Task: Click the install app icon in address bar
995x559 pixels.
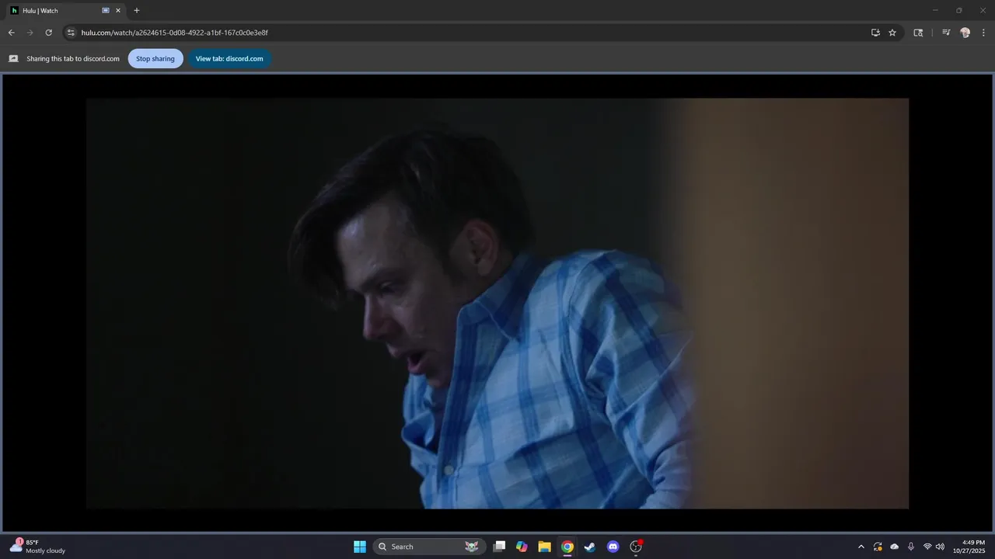Action: click(875, 33)
